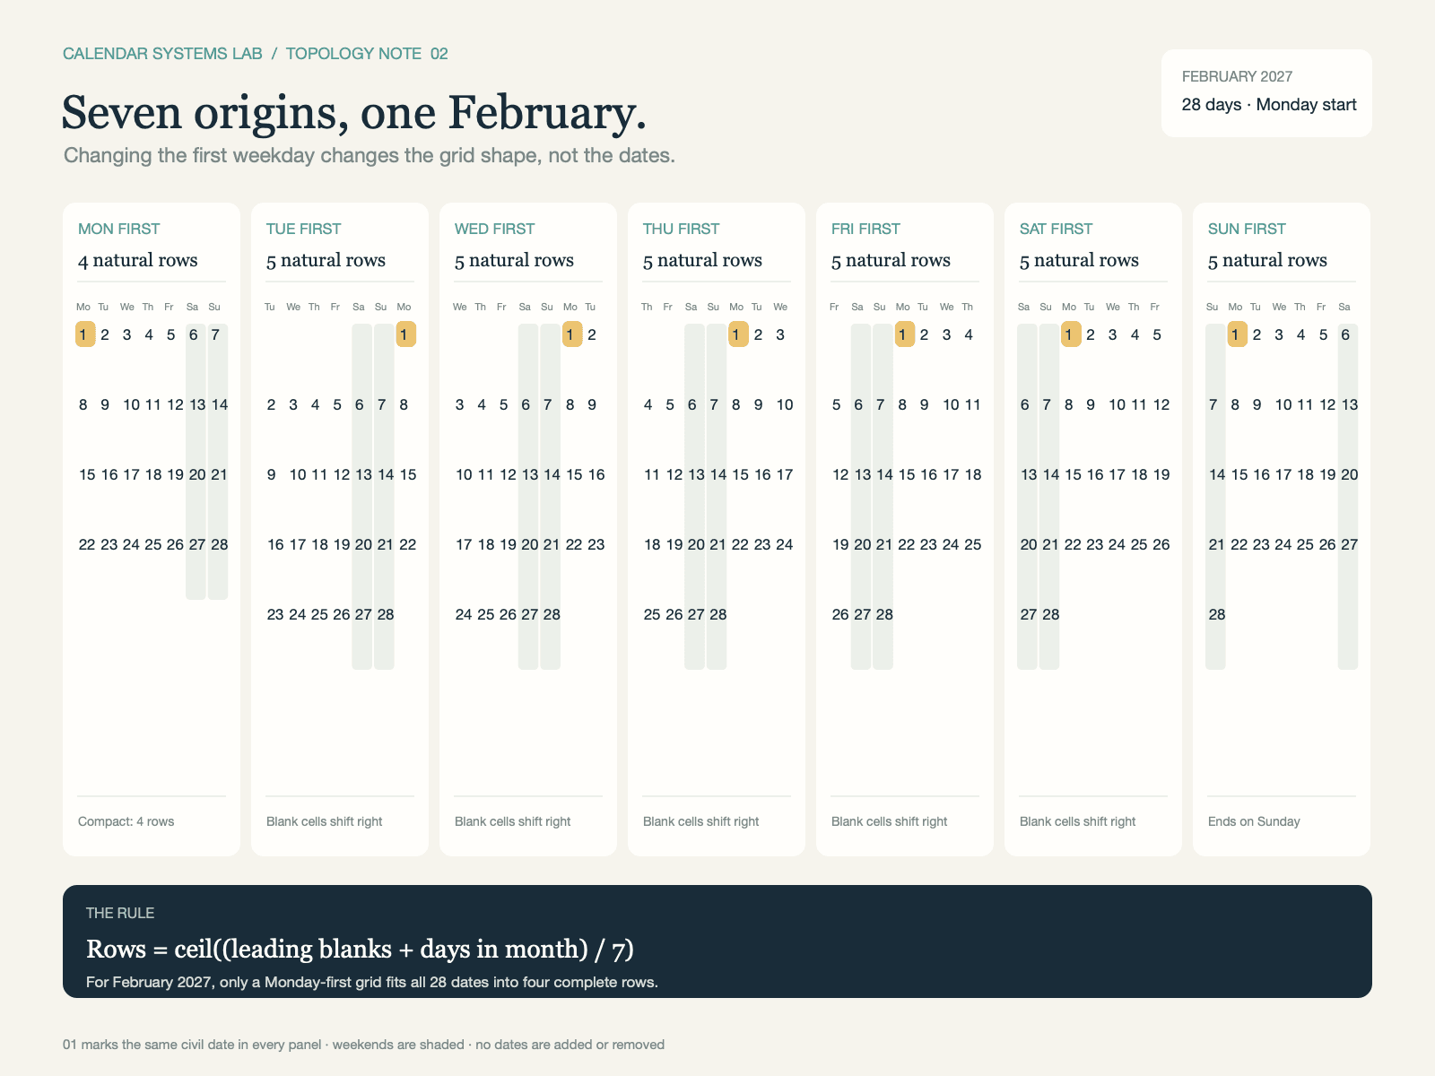Click the SUN FIRST panel heading
Image resolution: width=1435 pixels, height=1076 pixels.
[1247, 229]
